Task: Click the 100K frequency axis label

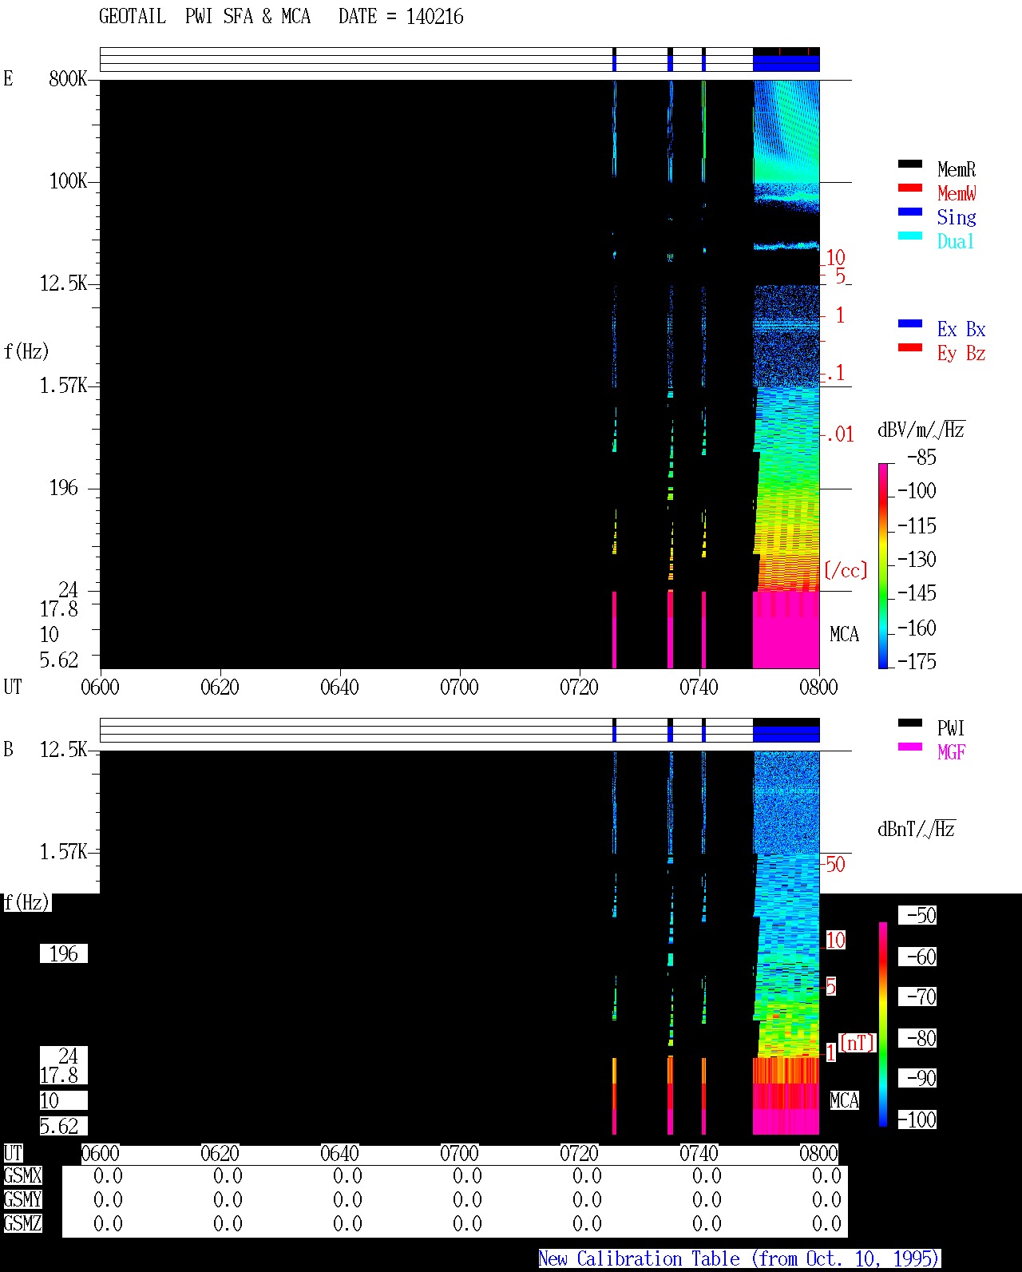Action: (68, 180)
